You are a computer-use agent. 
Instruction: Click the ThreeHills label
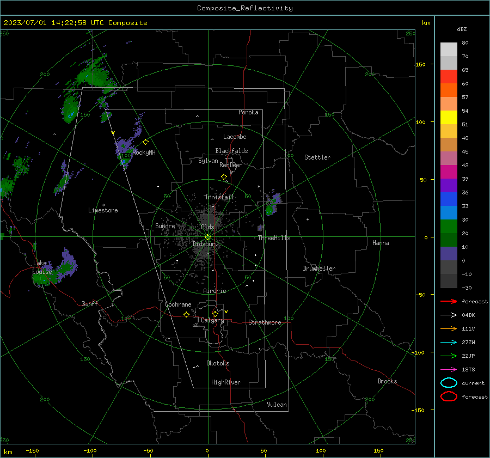(274, 238)
